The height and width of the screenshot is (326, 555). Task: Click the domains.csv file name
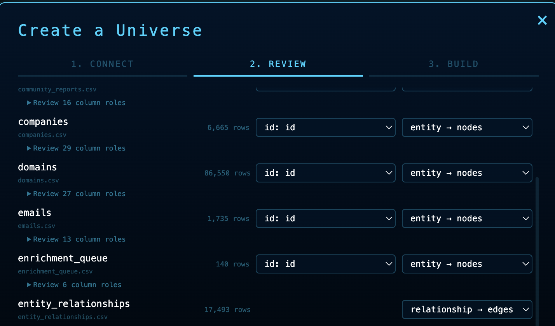[38, 181]
